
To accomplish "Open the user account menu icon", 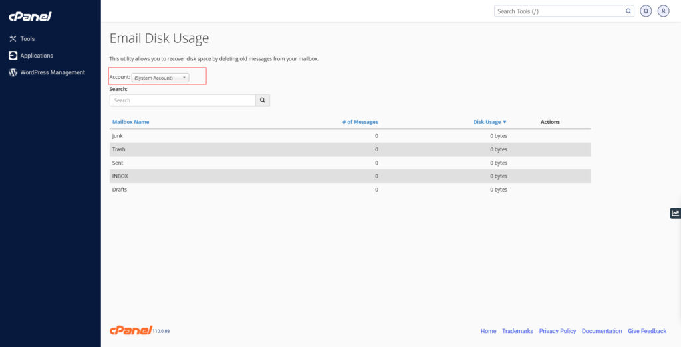I will pyautogui.click(x=663, y=11).
